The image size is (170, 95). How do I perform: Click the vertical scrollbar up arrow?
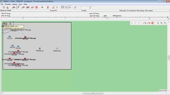(x=168, y=22)
